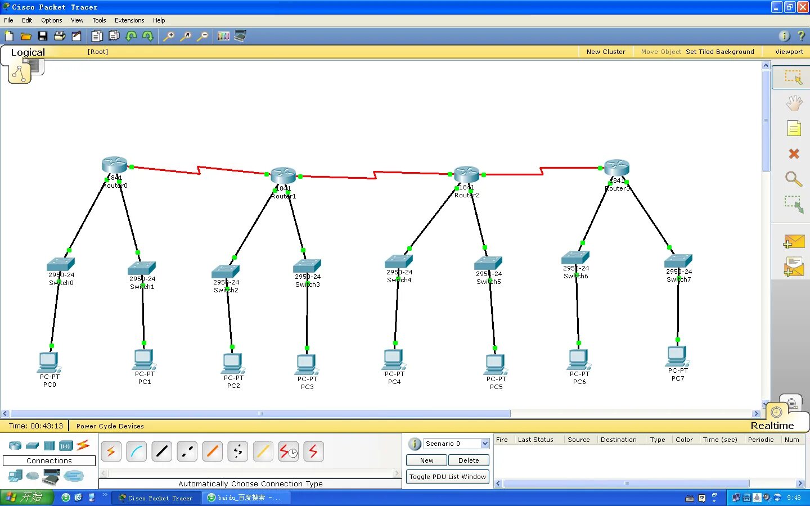Save the network with the floppy disk icon
810x506 pixels.
pyautogui.click(x=43, y=36)
